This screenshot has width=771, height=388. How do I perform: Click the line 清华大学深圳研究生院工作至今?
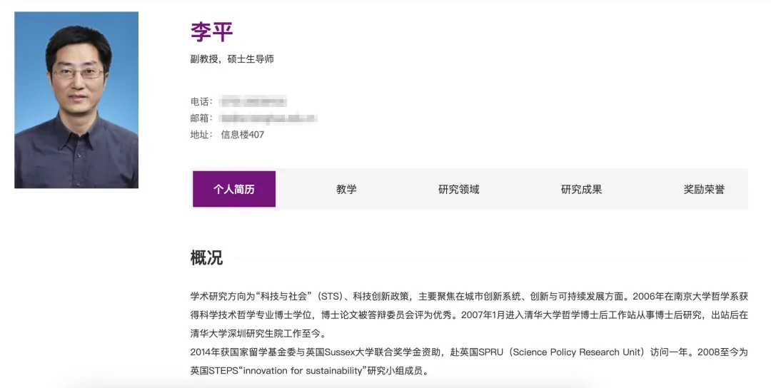258,334
